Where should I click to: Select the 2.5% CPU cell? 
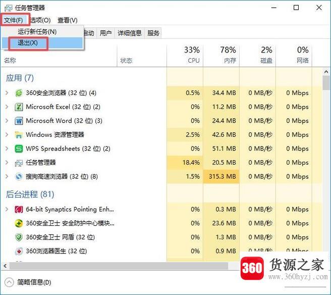185,135
